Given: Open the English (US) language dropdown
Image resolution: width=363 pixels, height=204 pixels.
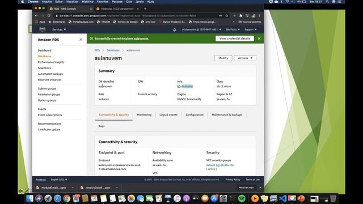Looking at the screenshot, I should pos(59,180).
